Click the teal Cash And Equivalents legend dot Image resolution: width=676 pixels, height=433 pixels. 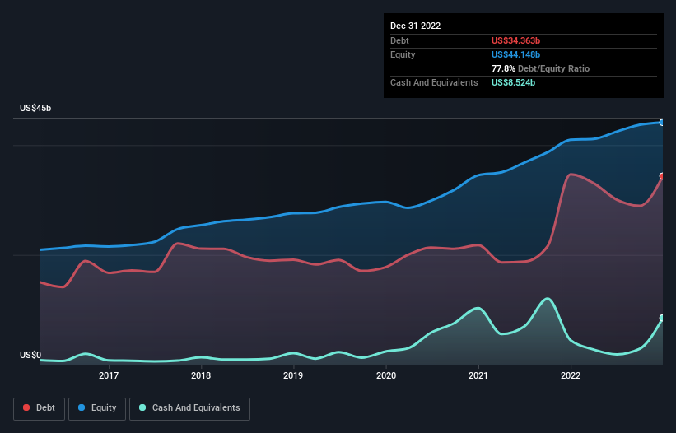pyautogui.click(x=142, y=407)
